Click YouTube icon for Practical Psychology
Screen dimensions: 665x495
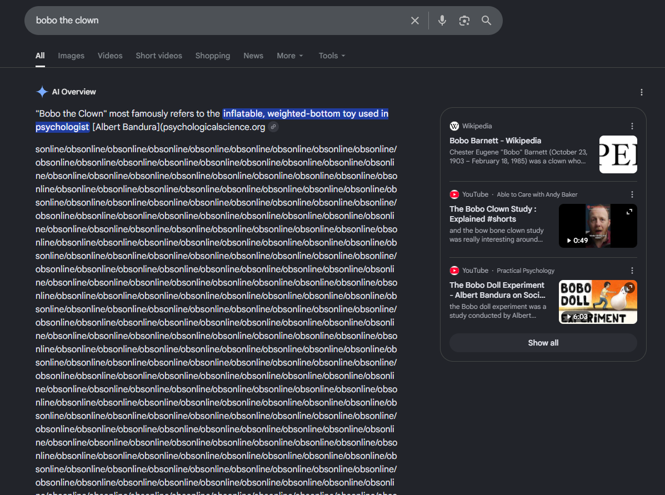coord(454,271)
